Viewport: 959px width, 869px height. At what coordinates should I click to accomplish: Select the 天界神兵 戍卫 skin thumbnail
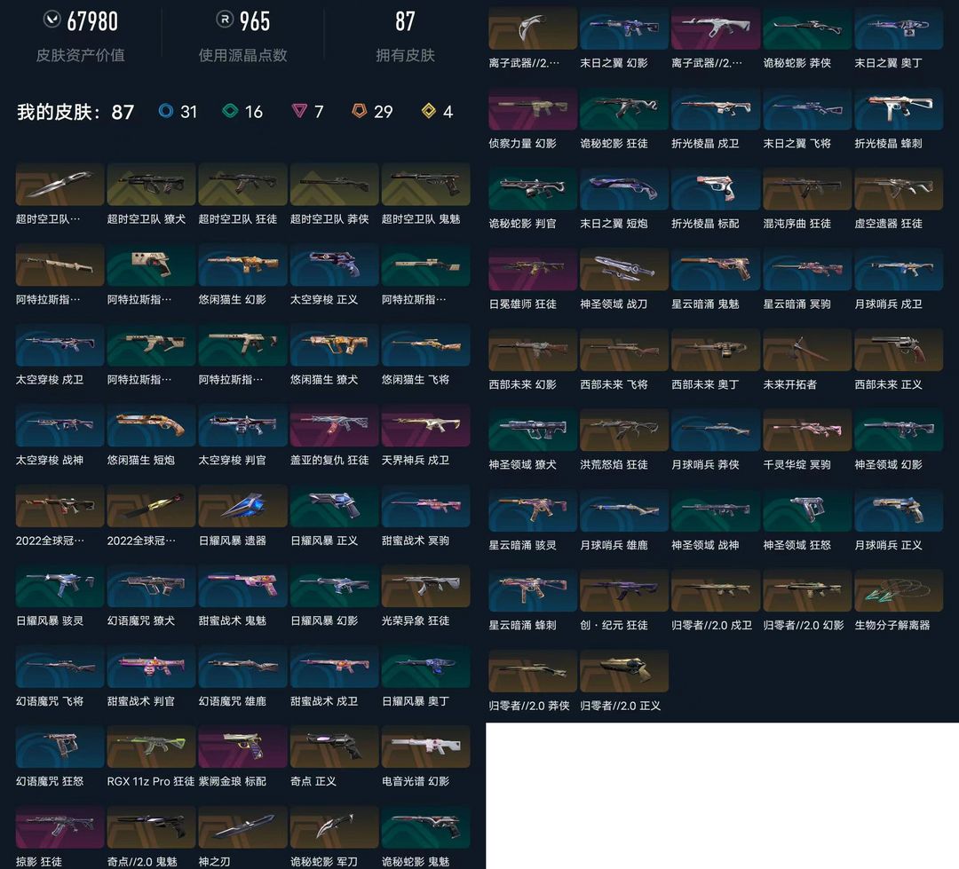pos(425,425)
